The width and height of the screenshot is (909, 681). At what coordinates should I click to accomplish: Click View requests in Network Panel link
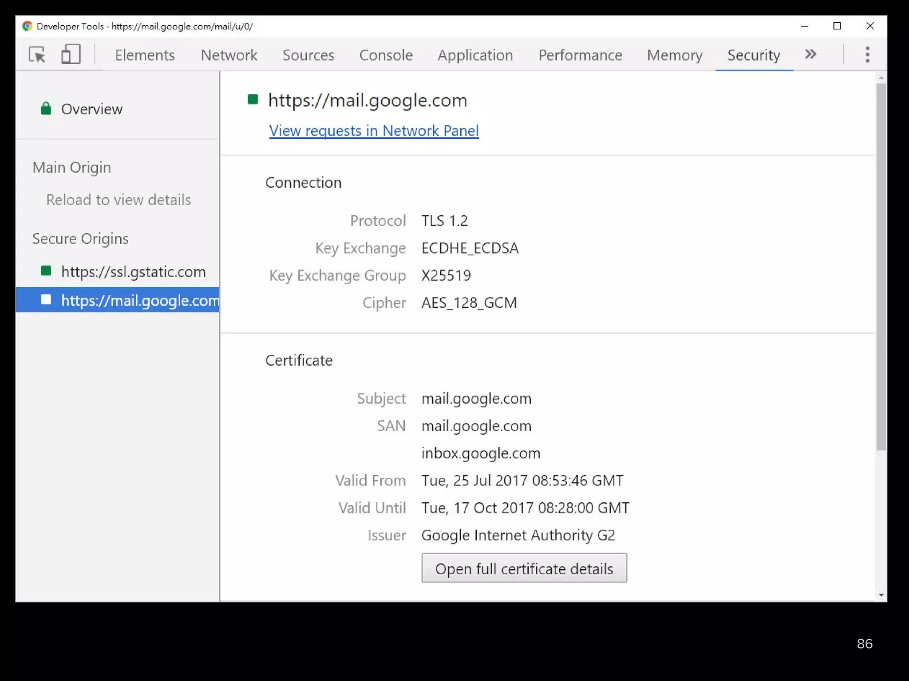(374, 131)
